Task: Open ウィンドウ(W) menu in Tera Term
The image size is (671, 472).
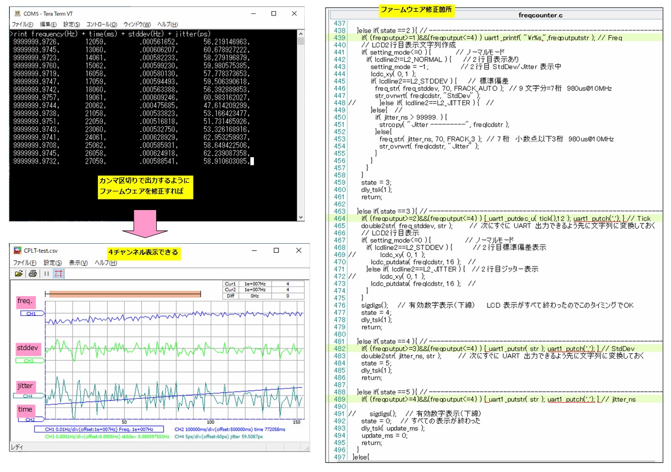Action: 137,25
